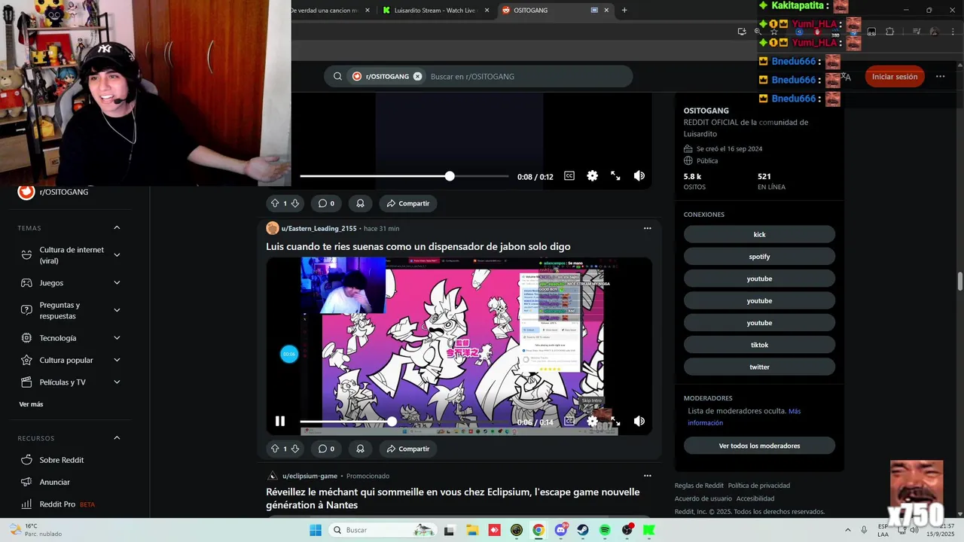Open Reglas de Reddit link
The width and height of the screenshot is (964, 542).
[x=699, y=486]
